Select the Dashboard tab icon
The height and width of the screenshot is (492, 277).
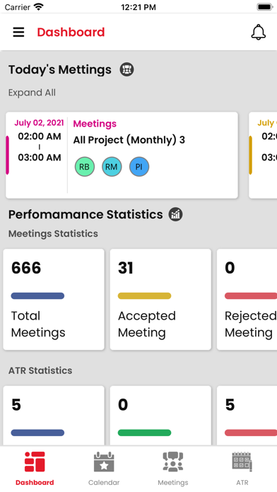pyautogui.click(x=35, y=462)
